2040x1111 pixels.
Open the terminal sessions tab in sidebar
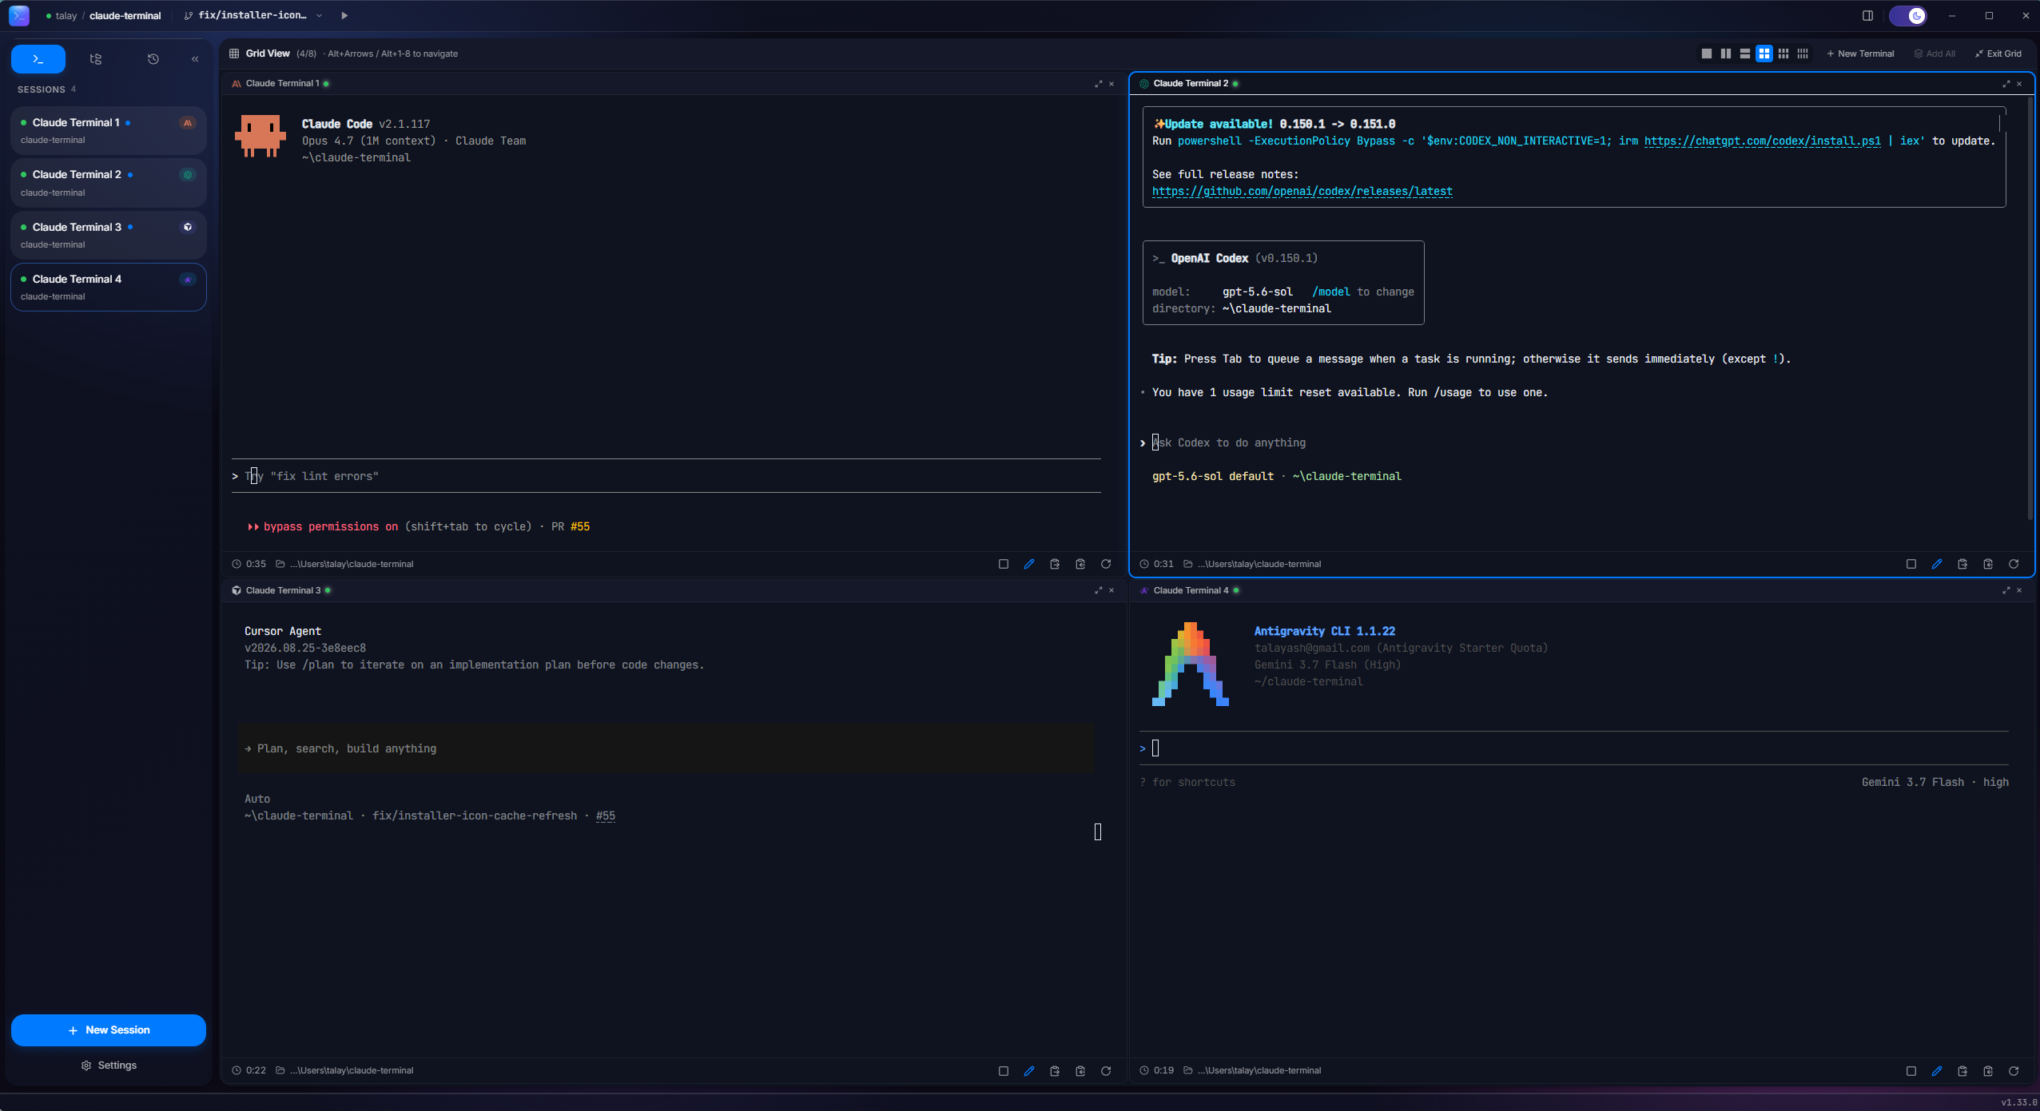coord(38,59)
